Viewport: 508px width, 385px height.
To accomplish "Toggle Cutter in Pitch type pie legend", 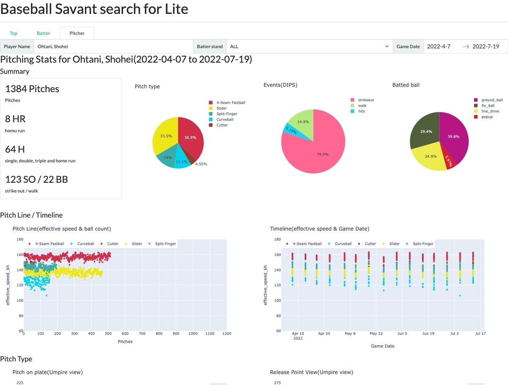I will coord(218,125).
